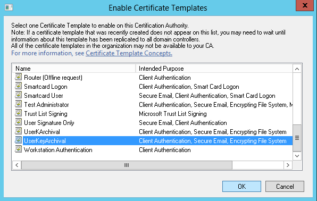The image size is (317, 201).
Task: Click the vertical scrollbar thumb
Action: 297,138
